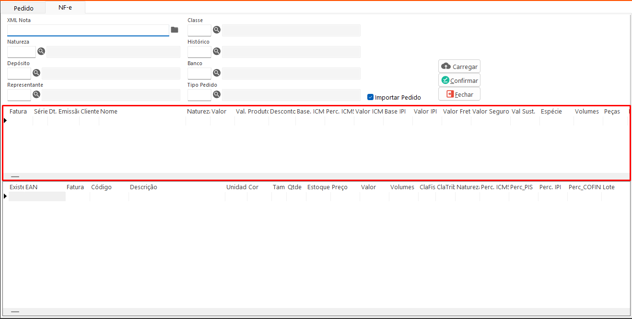Click the Descrição column header

click(x=143, y=187)
